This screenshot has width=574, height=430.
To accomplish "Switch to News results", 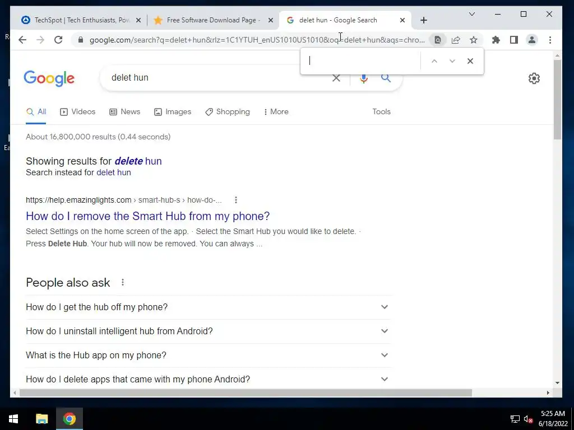I will pos(125,112).
